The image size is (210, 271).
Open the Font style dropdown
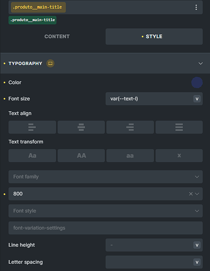(105, 211)
